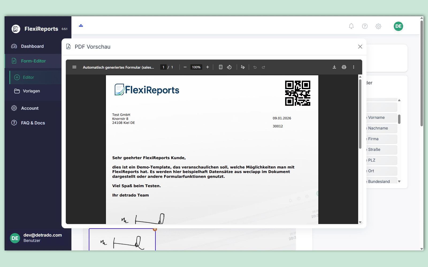Open the Dashboard menu item
The image size is (428, 267).
pos(32,46)
